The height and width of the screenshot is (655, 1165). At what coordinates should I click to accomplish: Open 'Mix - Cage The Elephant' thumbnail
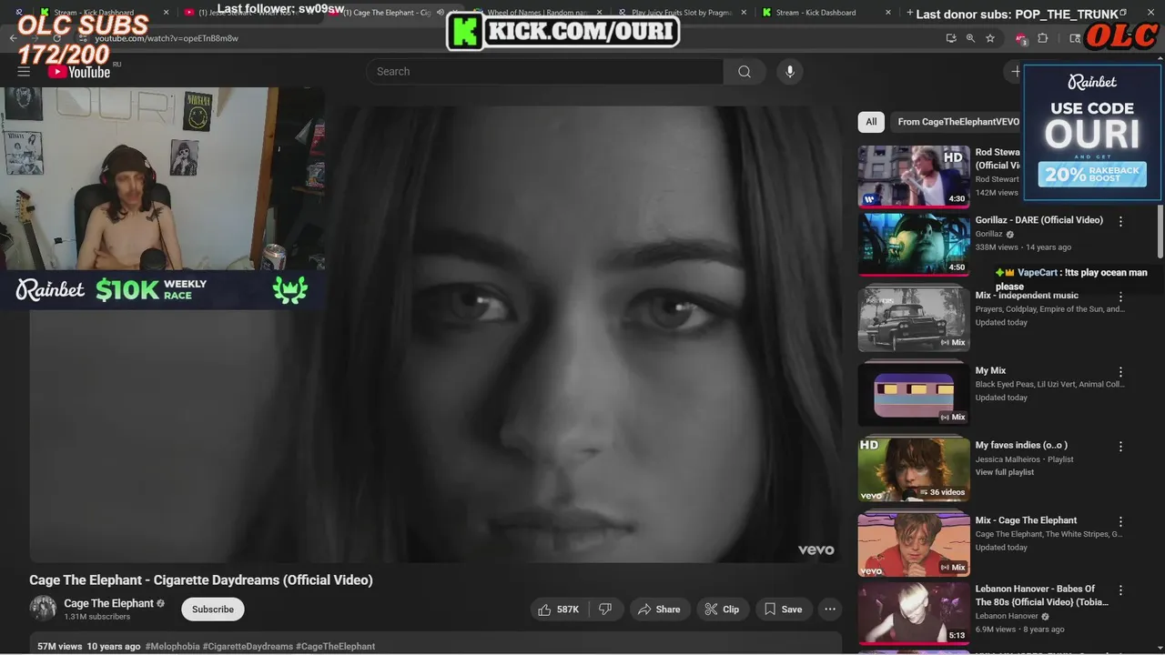(x=914, y=544)
